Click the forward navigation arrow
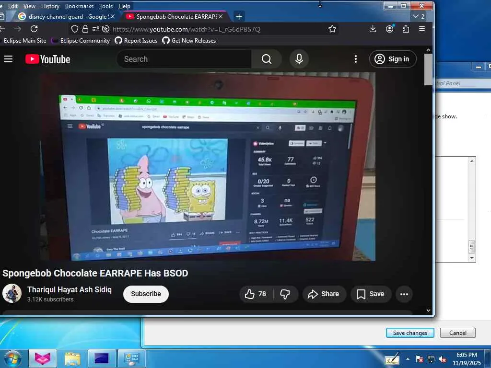The height and width of the screenshot is (368, 491). point(18,29)
